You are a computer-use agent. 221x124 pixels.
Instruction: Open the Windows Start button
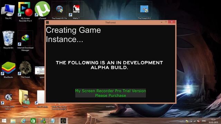pos(4,121)
